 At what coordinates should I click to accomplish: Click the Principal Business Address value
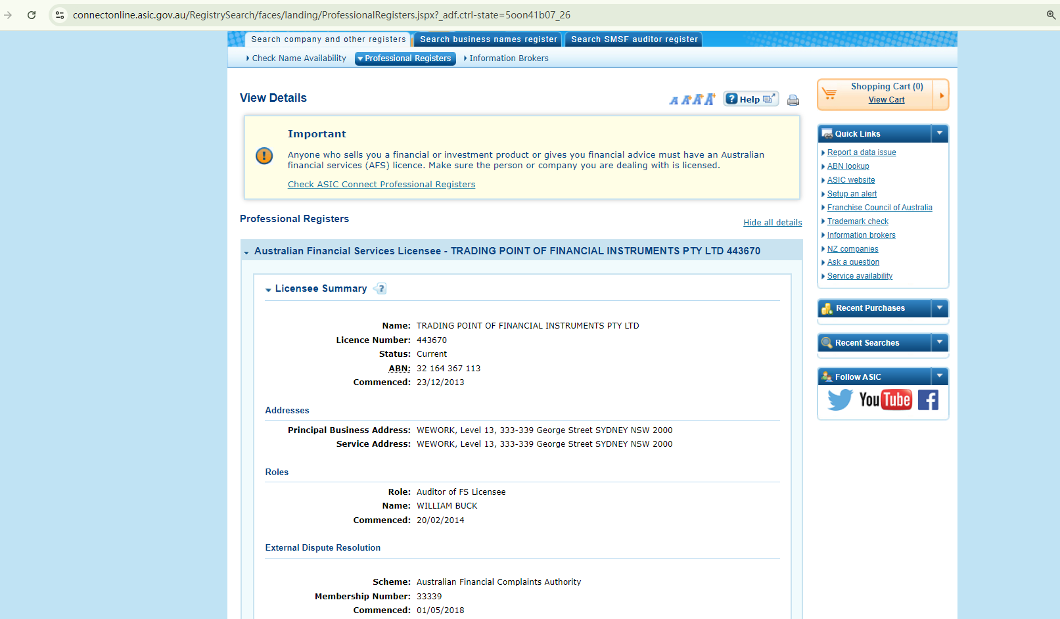545,430
